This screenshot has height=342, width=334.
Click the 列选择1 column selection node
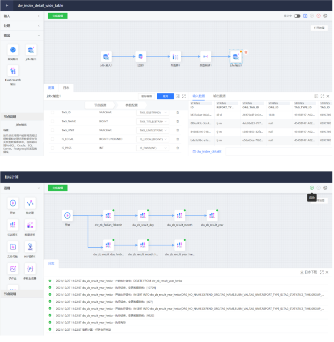pyautogui.click(x=175, y=57)
